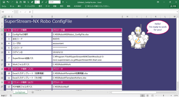Click the horizontal scrollbar right arrow

pyautogui.click(x=175, y=92)
